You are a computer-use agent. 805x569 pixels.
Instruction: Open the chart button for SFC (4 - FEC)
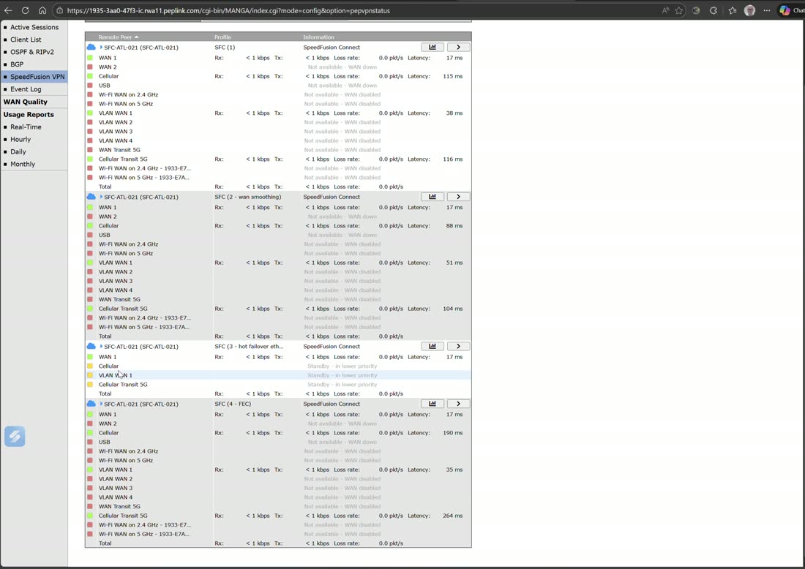tap(433, 404)
